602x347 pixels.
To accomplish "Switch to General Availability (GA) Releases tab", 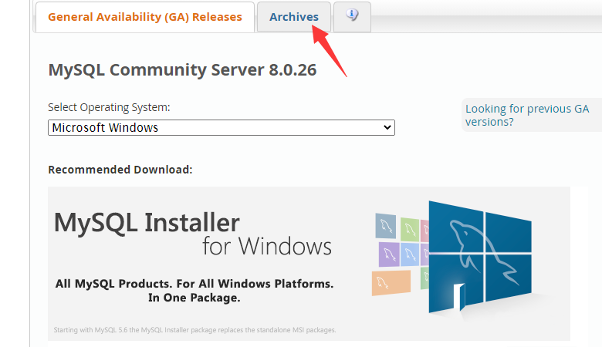I will tap(145, 17).
